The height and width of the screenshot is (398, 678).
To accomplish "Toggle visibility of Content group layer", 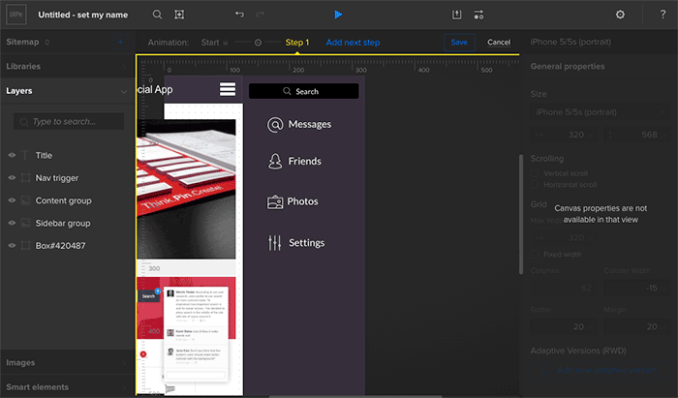I will pyautogui.click(x=12, y=200).
